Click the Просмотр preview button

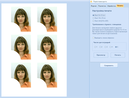tap(101, 55)
